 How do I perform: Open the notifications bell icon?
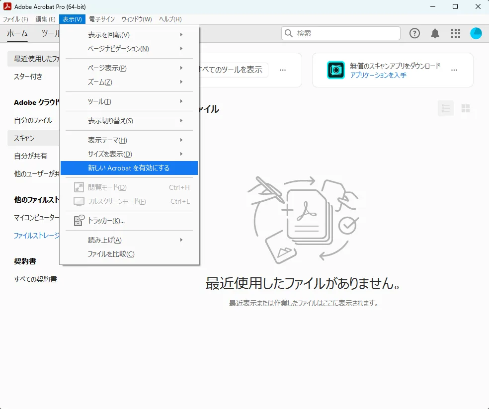tap(435, 33)
